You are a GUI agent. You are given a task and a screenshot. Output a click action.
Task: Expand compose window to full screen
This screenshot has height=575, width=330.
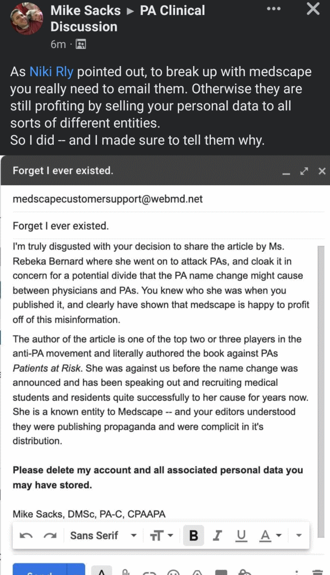click(304, 171)
